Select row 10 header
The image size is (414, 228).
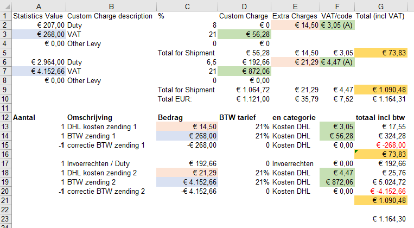[x=6, y=99]
